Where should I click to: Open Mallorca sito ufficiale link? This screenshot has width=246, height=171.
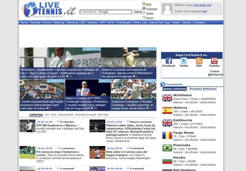click(191, 114)
